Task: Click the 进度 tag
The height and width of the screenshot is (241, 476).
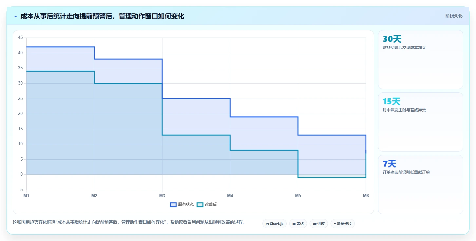Action: pyautogui.click(x=319, y=224)
